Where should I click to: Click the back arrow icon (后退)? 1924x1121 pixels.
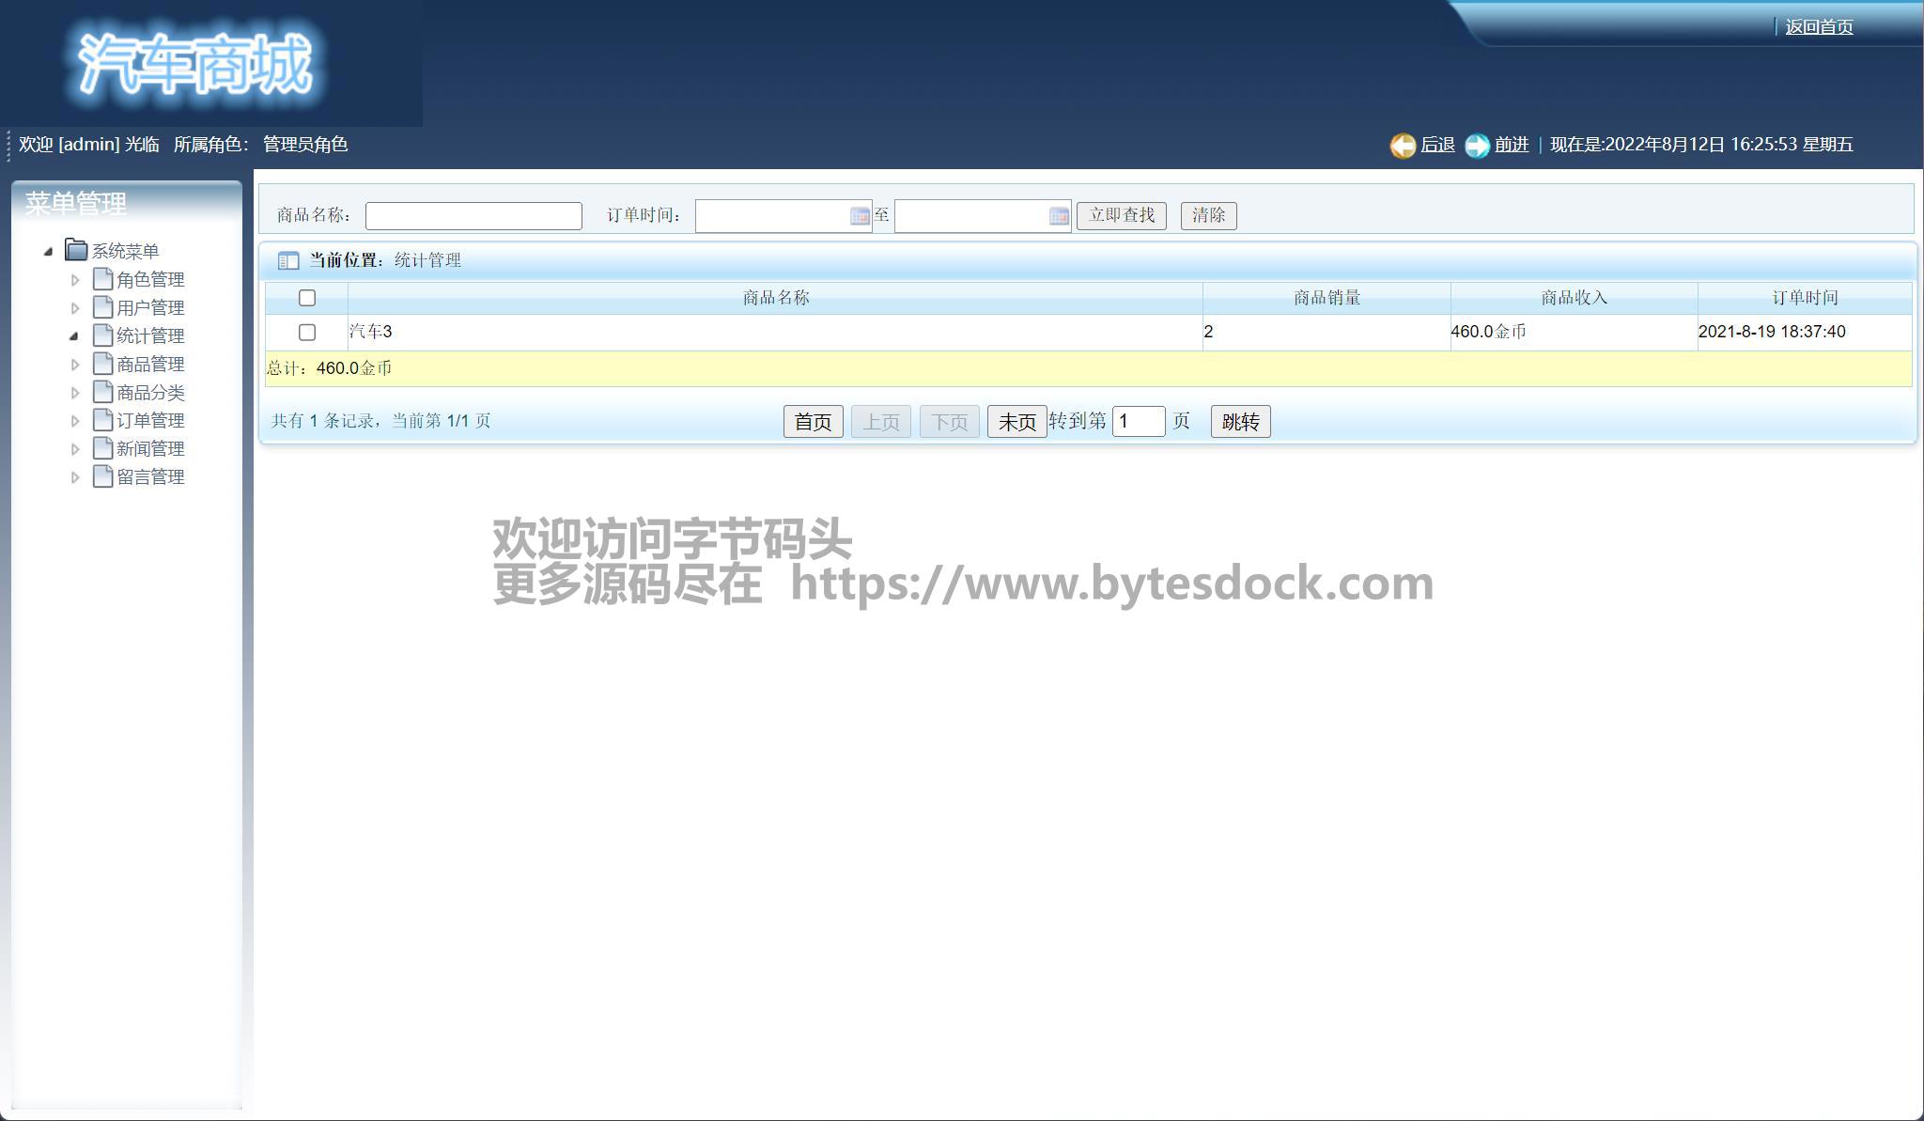coord(1403,146)
